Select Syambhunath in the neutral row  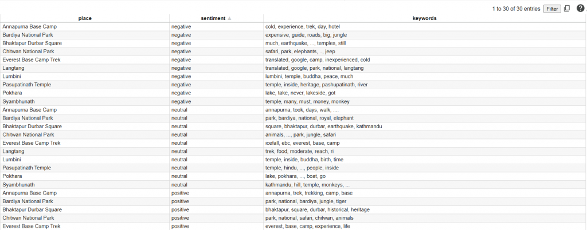click(x=18, y=185)
